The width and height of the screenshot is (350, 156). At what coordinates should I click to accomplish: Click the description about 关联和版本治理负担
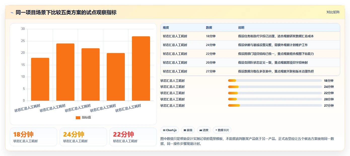(276, 71)
